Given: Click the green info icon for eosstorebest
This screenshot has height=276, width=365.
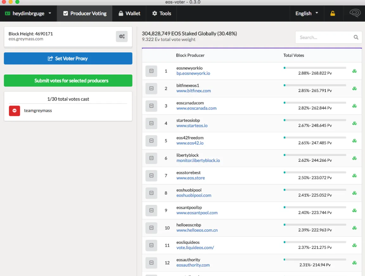Looking at the screenshot, I should pos(354,176).
